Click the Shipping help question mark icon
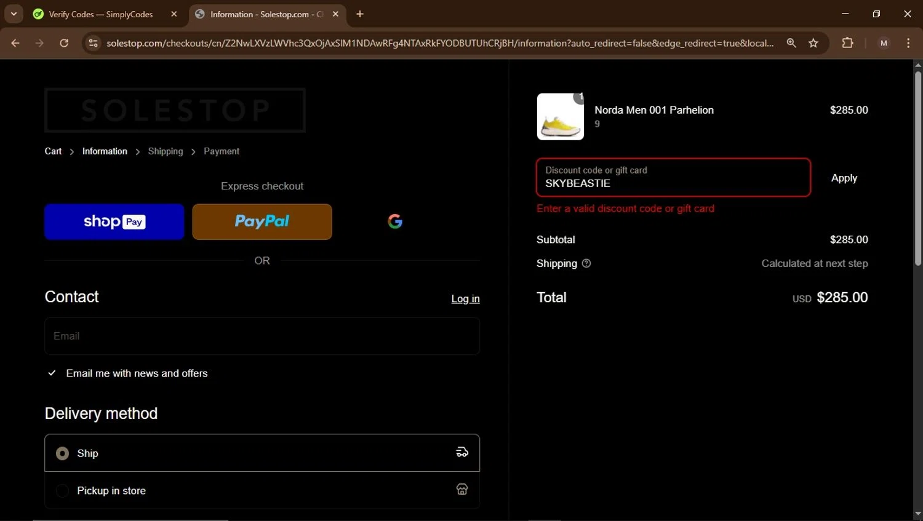Viewport: 923px width, 521px height. 586,263
